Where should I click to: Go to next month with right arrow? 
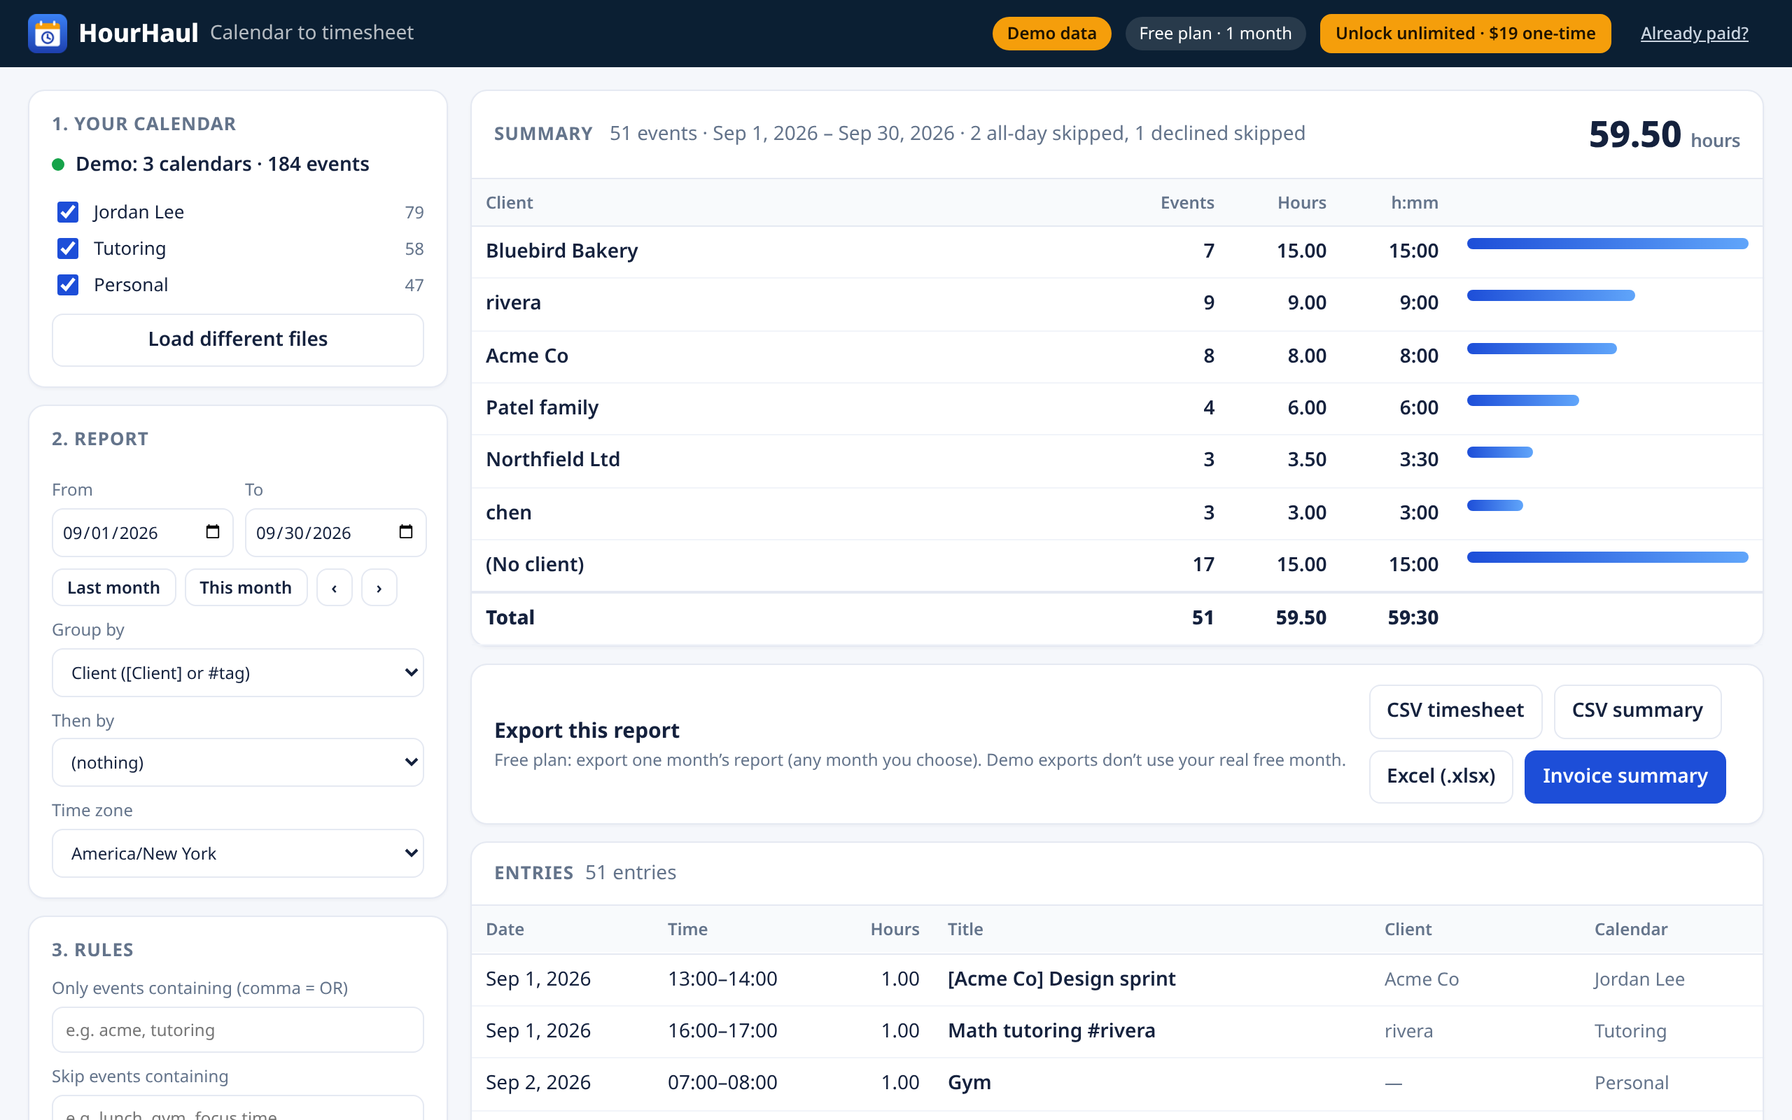tap(379, 587)
